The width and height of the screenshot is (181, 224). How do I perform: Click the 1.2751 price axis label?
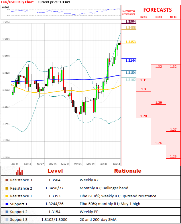point(6,124)
